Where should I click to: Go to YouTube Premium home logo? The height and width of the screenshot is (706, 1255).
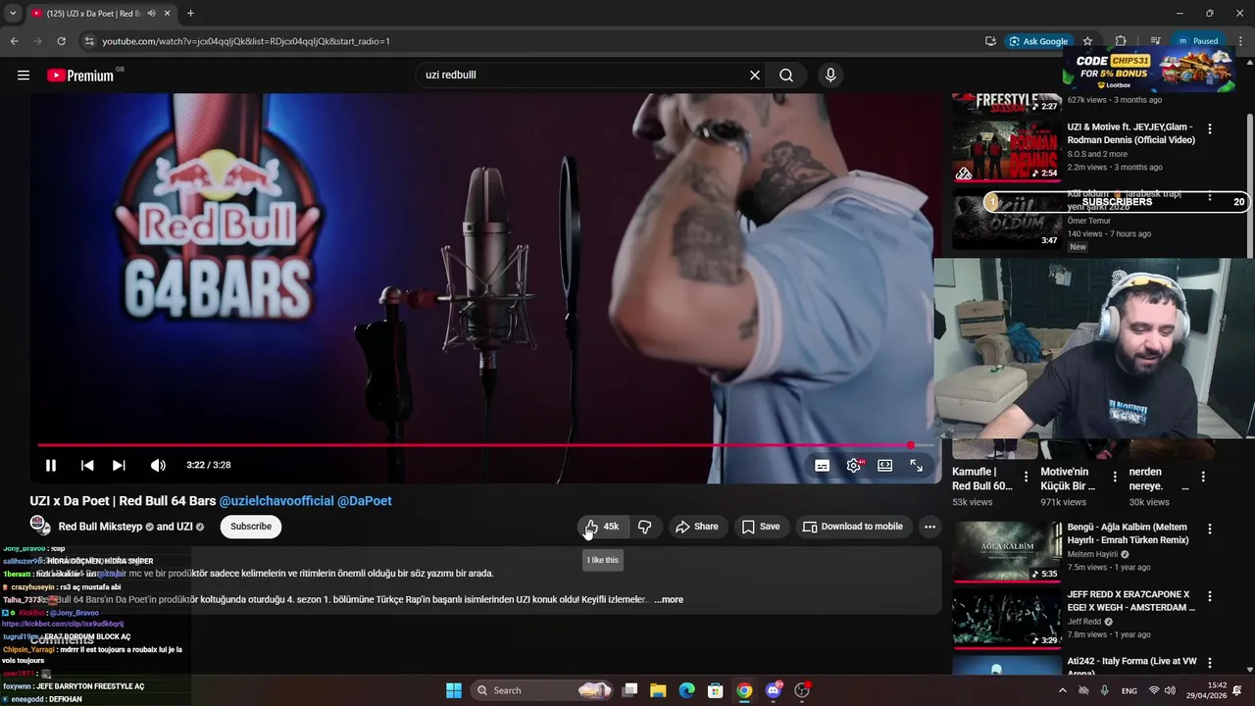pyautogui.click(x=80, y=76)
